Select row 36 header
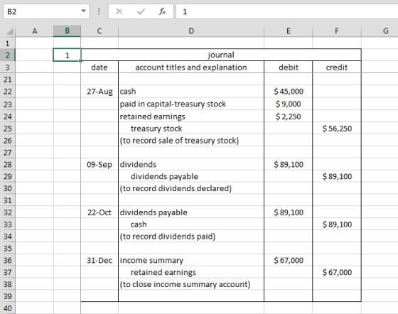Image resolution: width=398 pixels, height=314 pixels. 7,260
